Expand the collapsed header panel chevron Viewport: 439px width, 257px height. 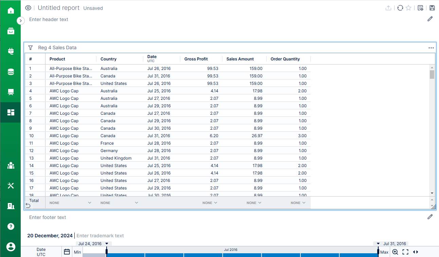[x=21, y=20]
